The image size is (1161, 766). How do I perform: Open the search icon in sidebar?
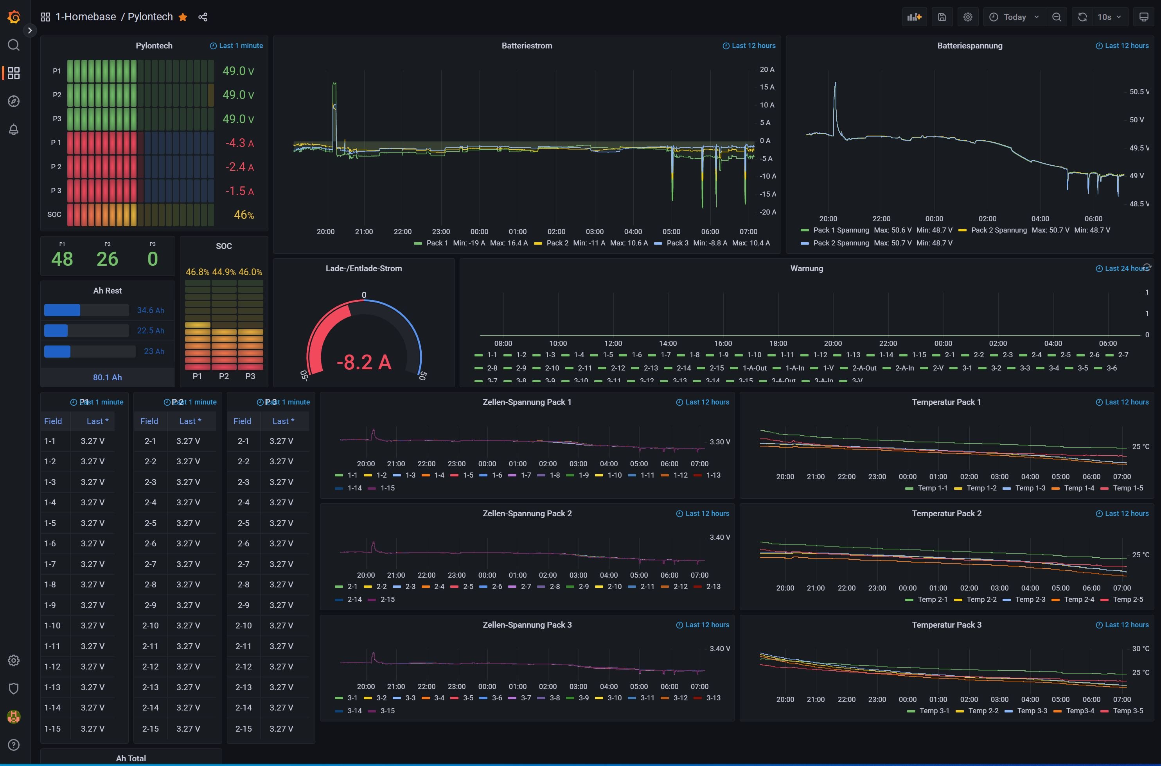pyautogui.click(x=14, y=45)
